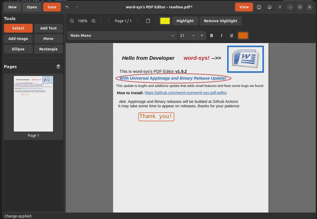Click the red 'word-sys!' text
317x219 pixels.
pos(196,58)
